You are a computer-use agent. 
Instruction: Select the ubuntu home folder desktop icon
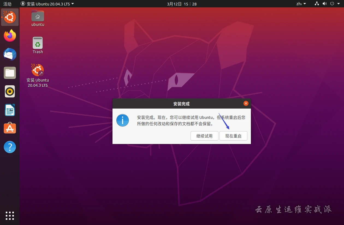(38, 18)
